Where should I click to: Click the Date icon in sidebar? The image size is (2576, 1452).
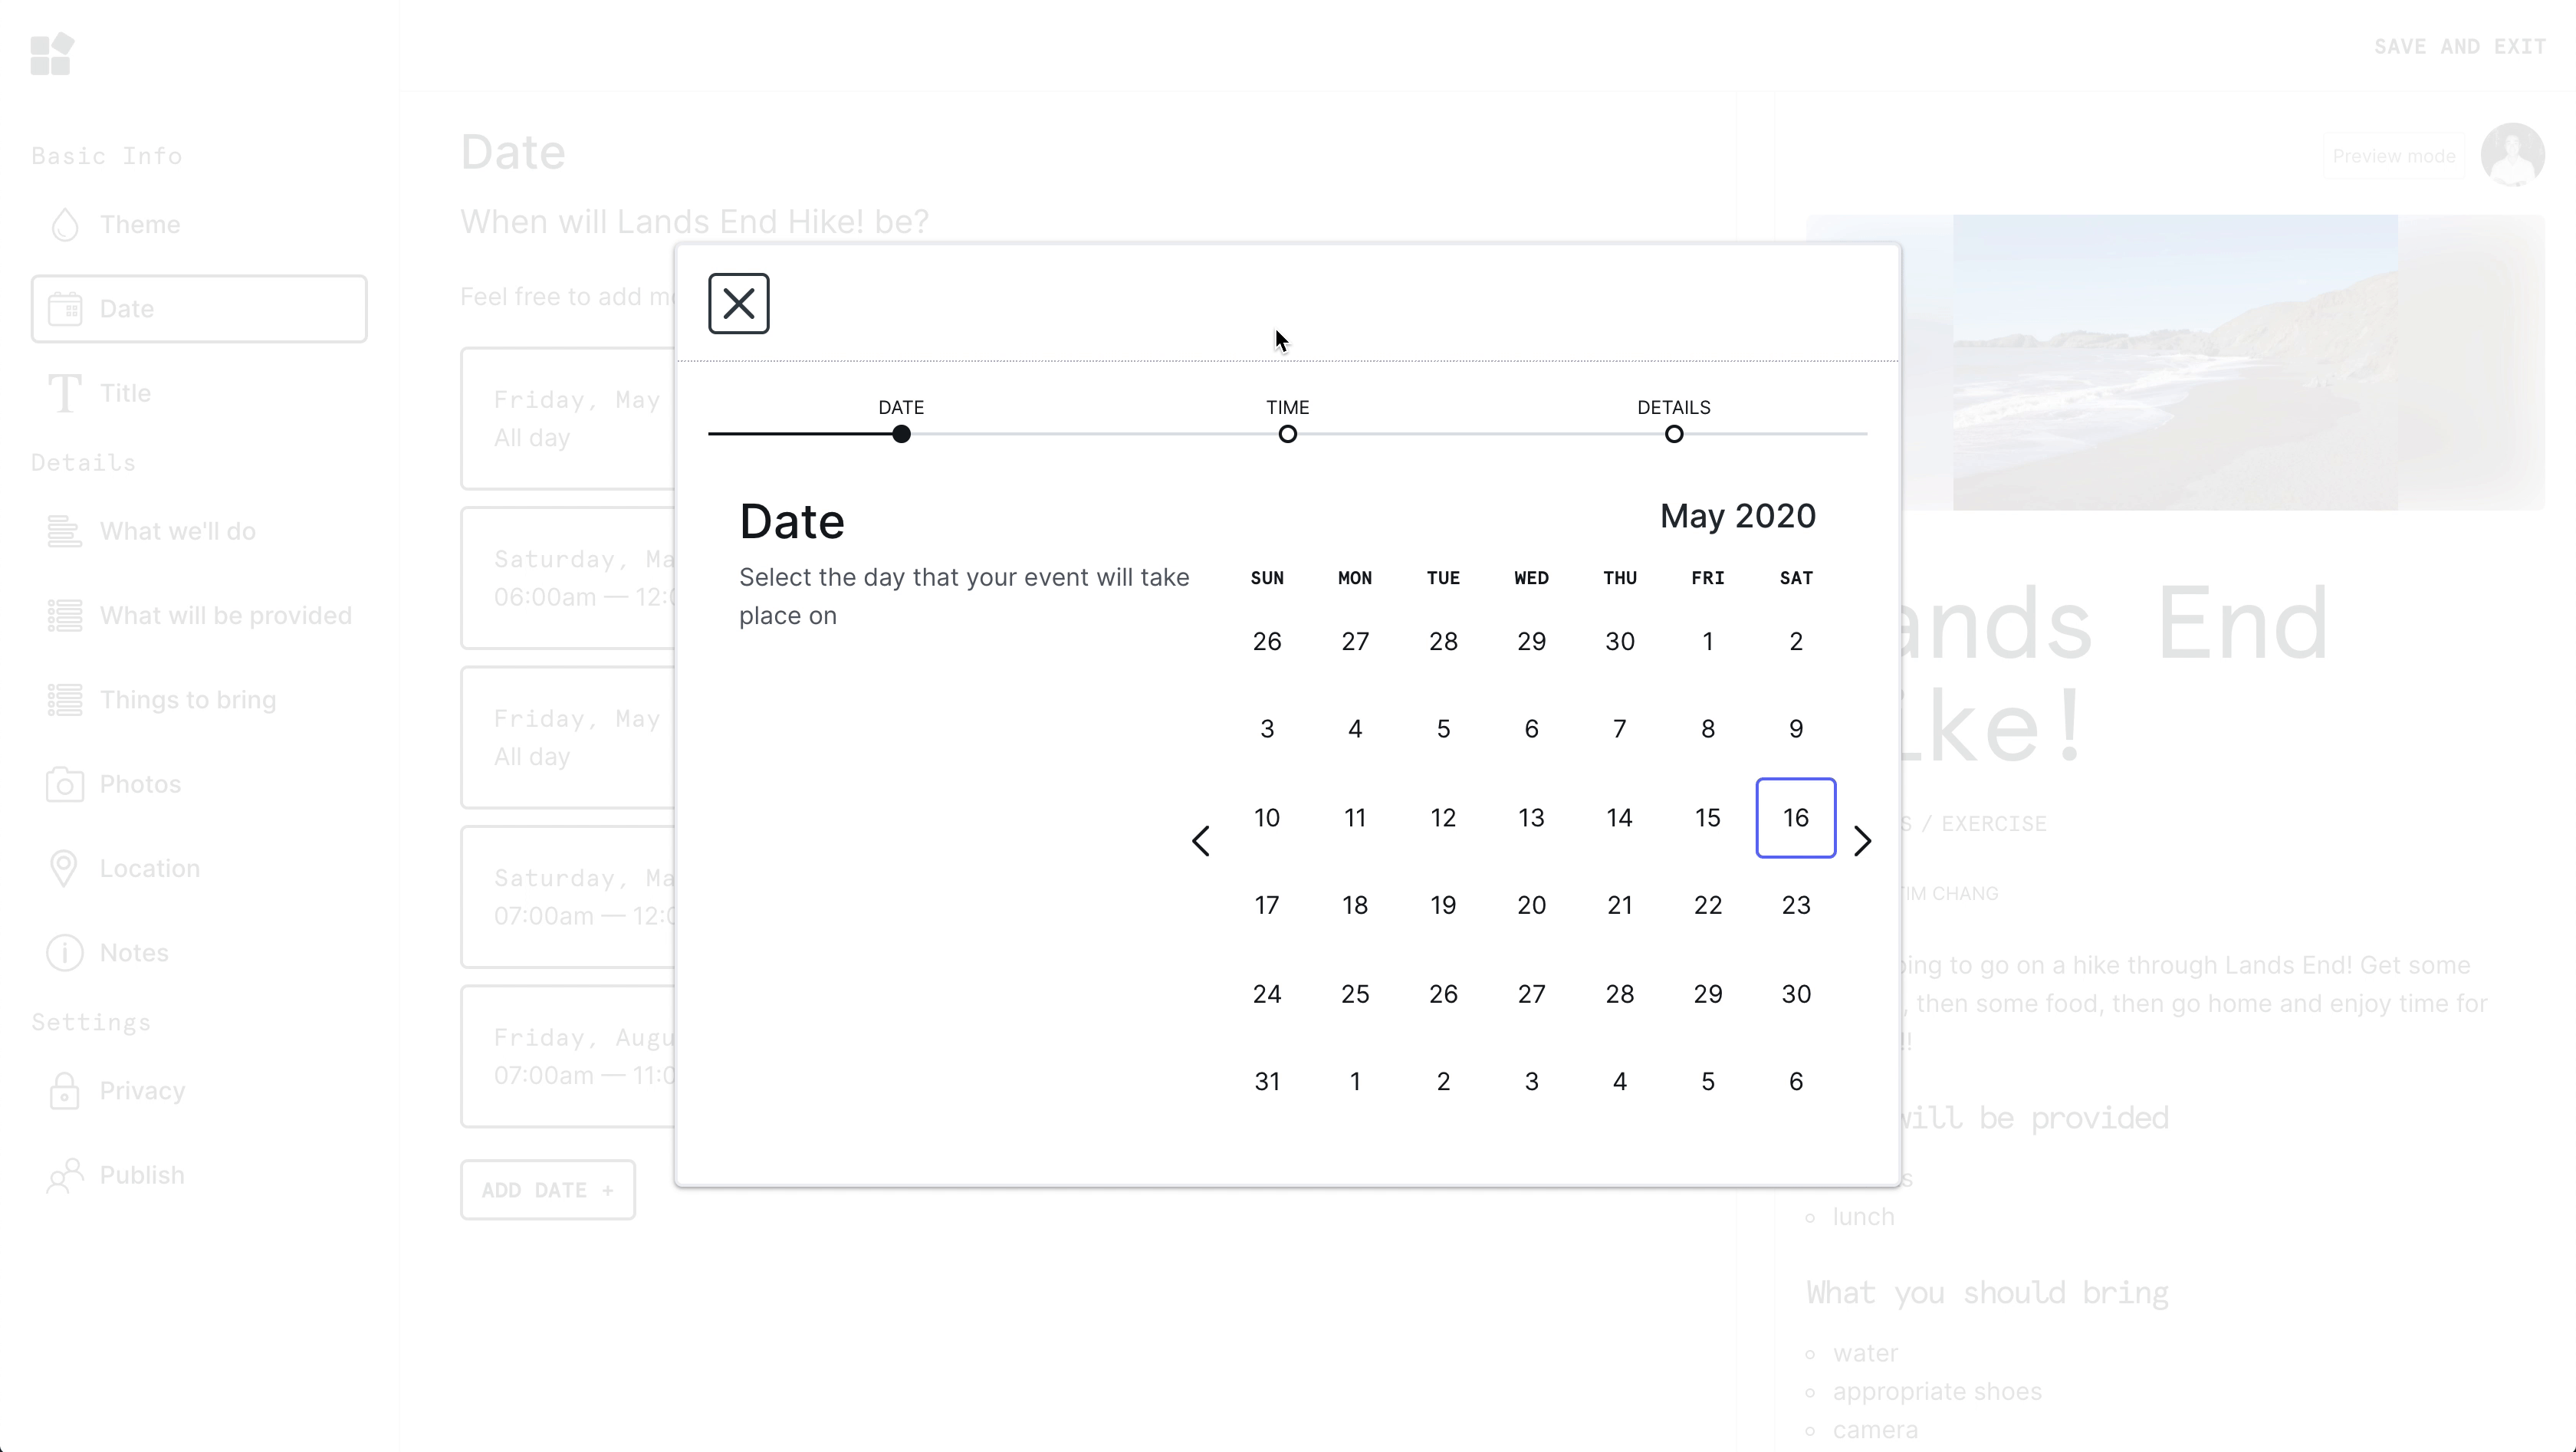coord(65,307)
